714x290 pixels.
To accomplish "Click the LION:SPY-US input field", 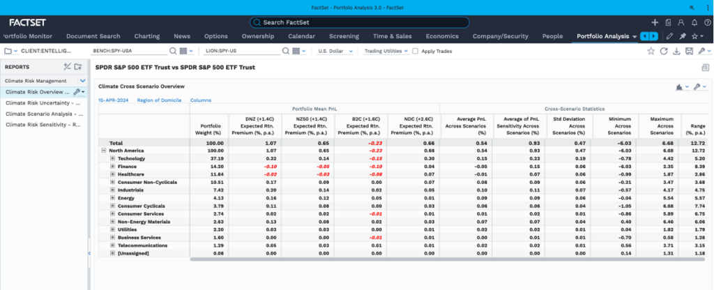I will [x=243, y=52].
